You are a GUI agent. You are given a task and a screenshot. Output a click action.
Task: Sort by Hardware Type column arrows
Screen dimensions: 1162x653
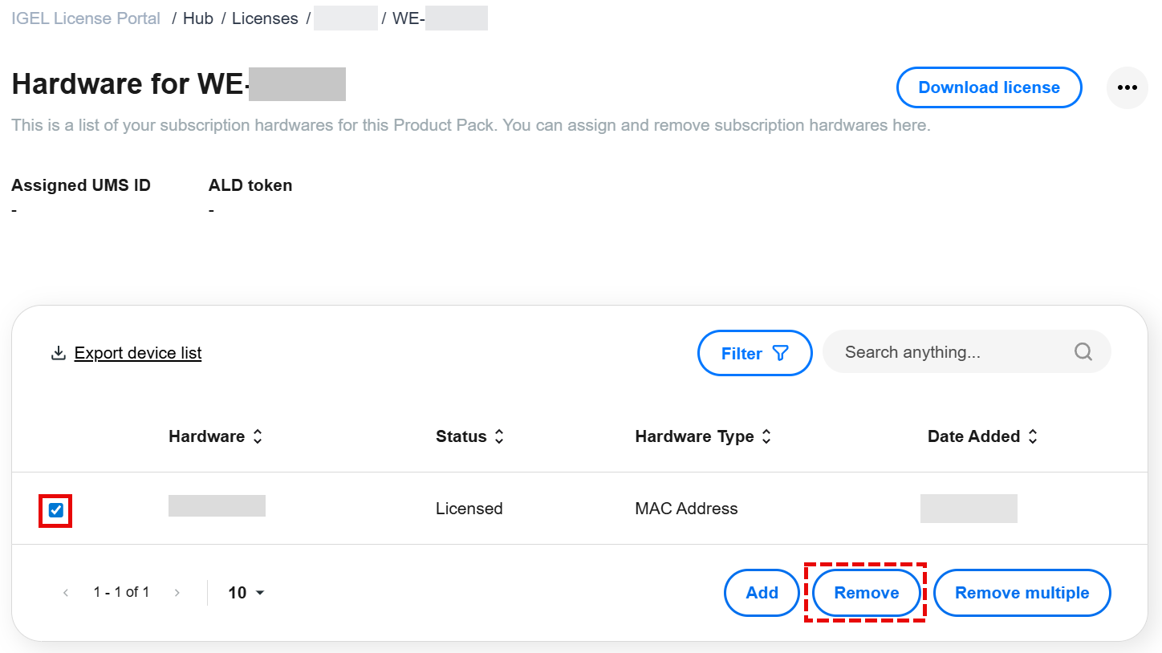[x=766, y=436]
